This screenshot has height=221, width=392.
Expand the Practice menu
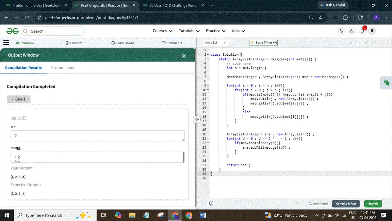point(216,31)
